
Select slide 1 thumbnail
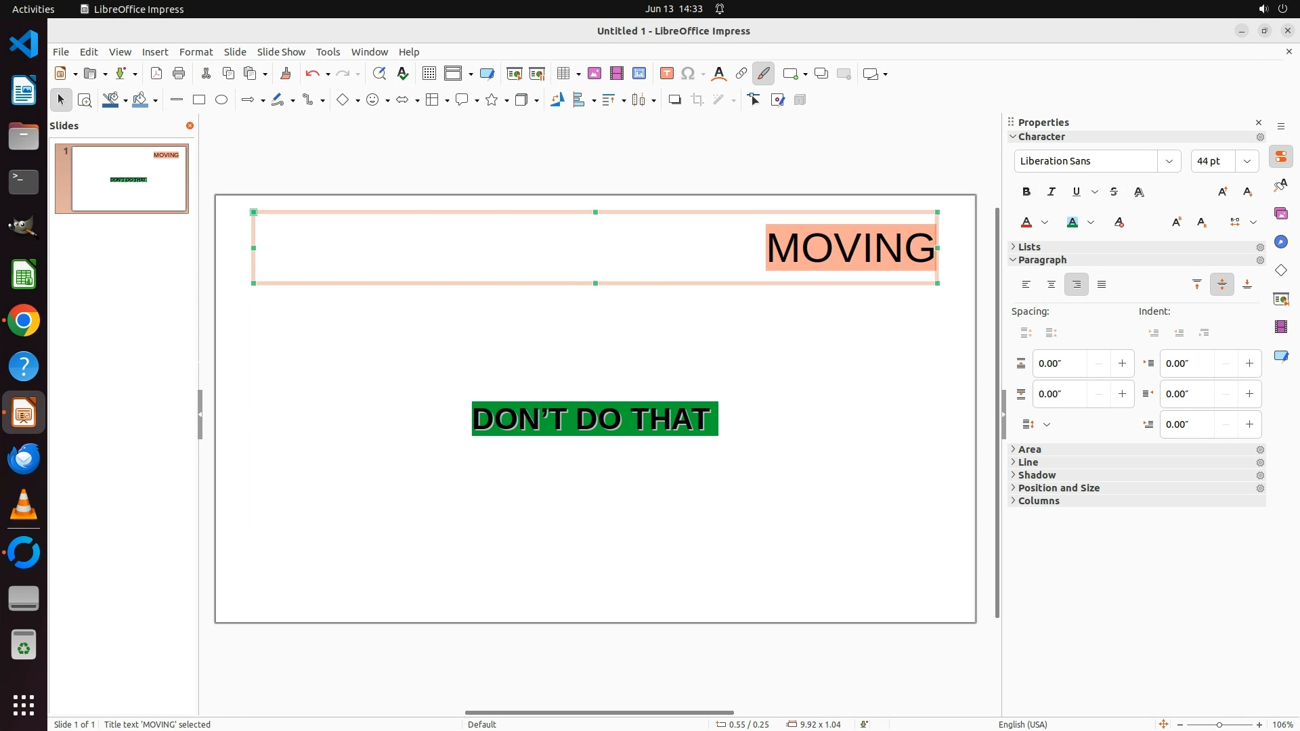(128, 179)
